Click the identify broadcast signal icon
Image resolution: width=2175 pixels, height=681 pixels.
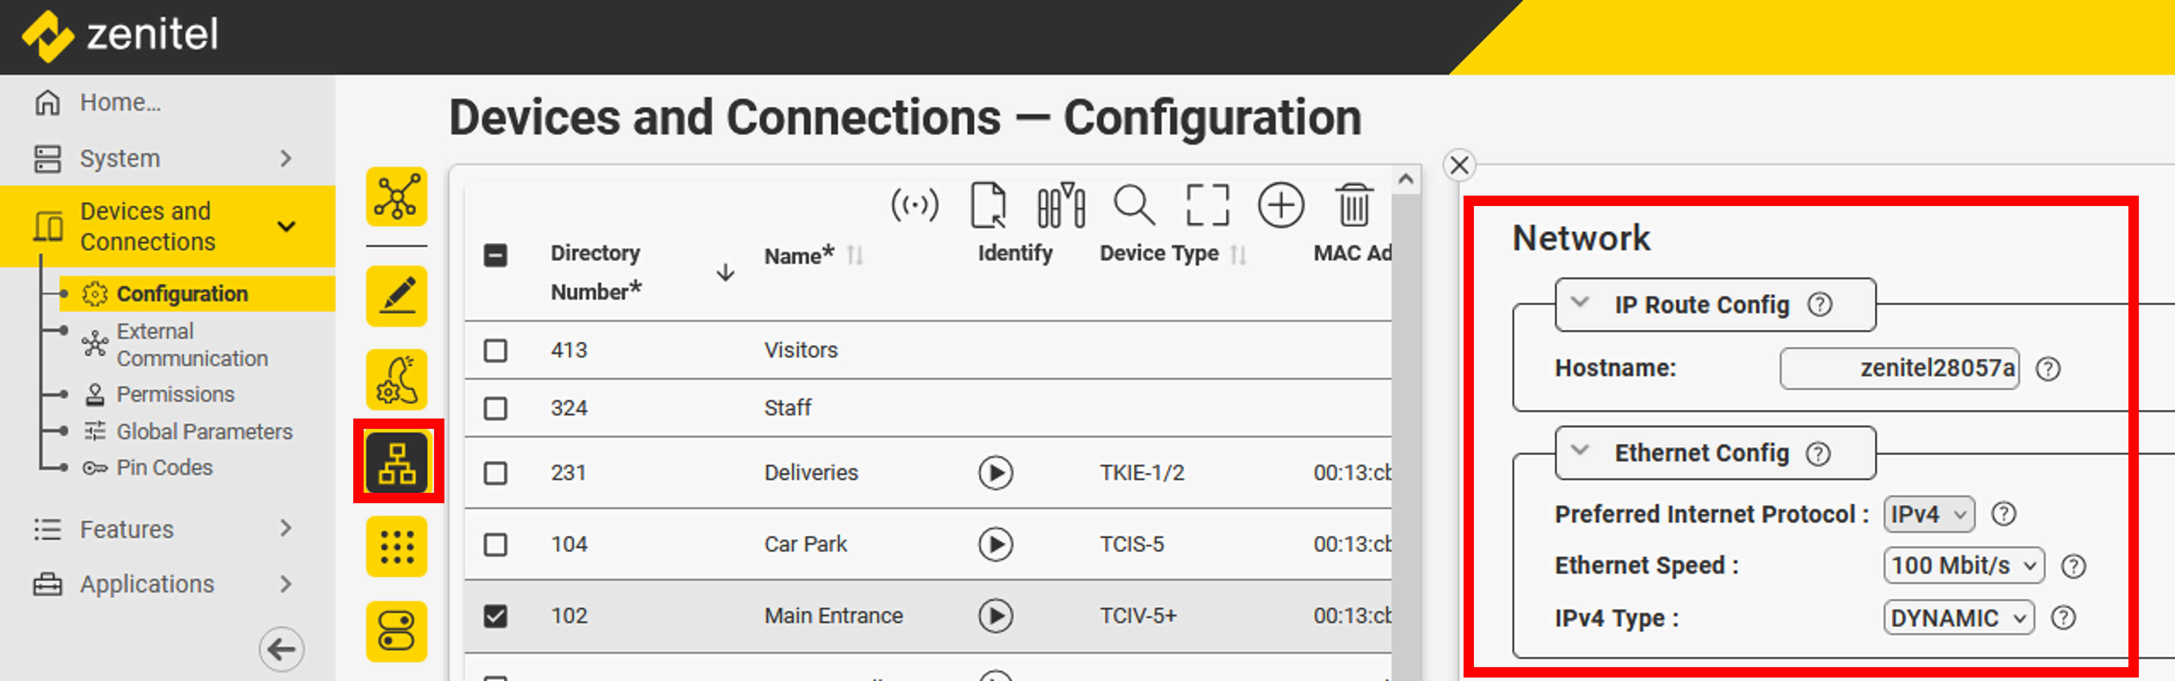point(915,205)
